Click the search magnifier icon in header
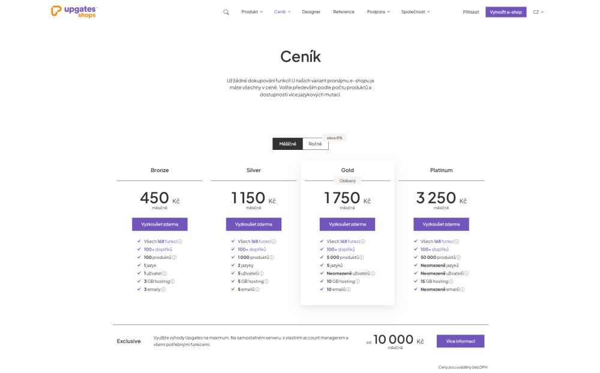This screenshot has height=373, width=600. pyautogui.click(x=226, y=12)
